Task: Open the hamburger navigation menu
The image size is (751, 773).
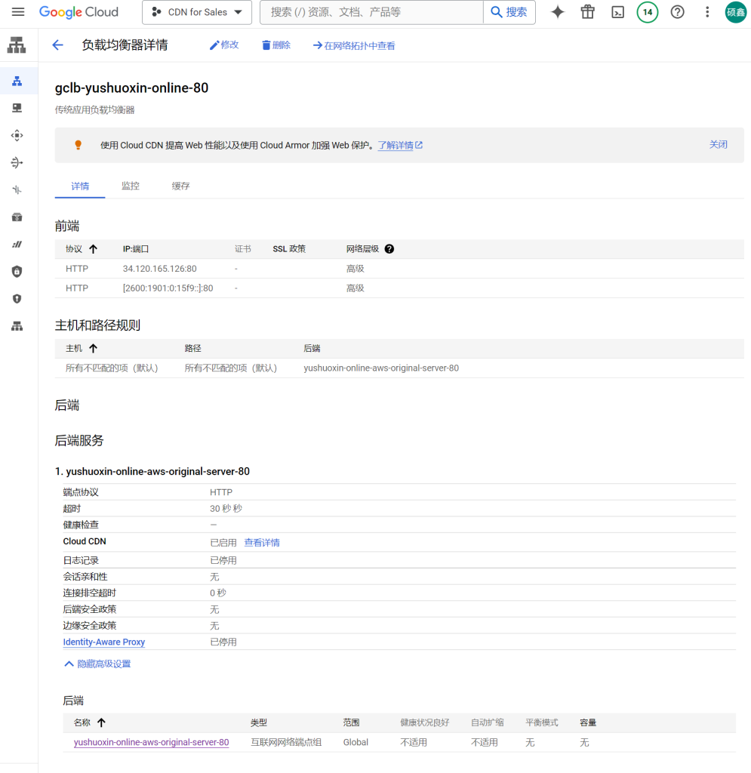Action: pyautogui.click(x=18, y=12)
